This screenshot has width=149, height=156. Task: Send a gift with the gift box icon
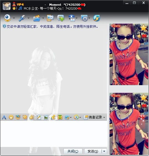pos(60,117)
